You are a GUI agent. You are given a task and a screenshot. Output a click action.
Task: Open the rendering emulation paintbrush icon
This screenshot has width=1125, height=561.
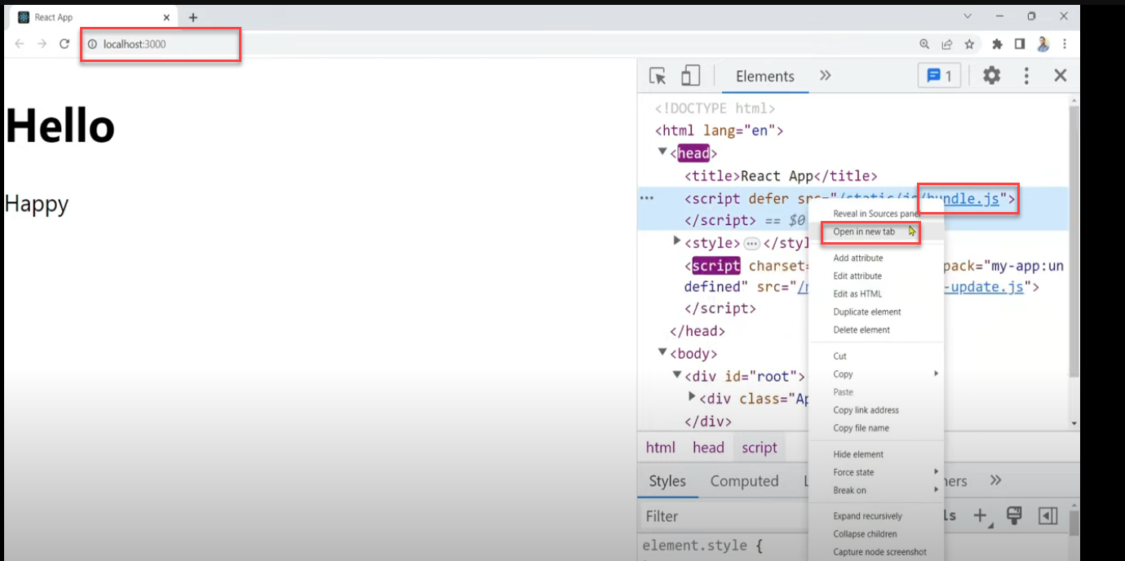coord(1014,515)
